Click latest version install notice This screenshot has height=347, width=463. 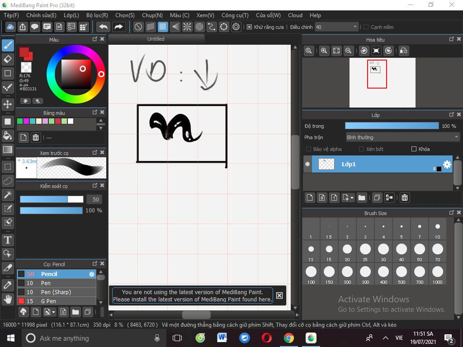point(193,295)
